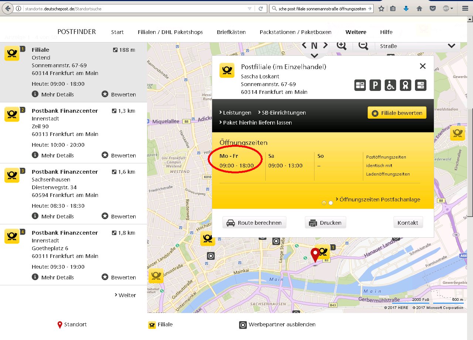Go back with the browser back arrow
The image size is (473, 340).
[x=8, y=8]
